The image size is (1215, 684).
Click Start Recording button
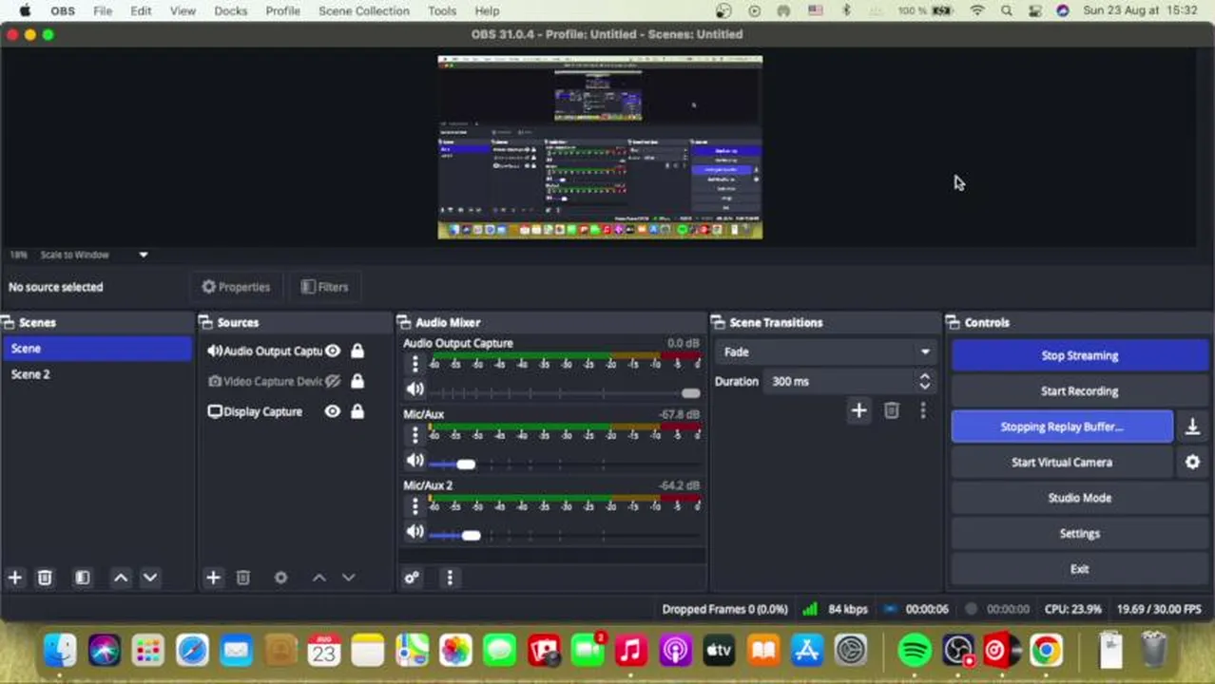pyautogui.click(x=1079, y=391)
